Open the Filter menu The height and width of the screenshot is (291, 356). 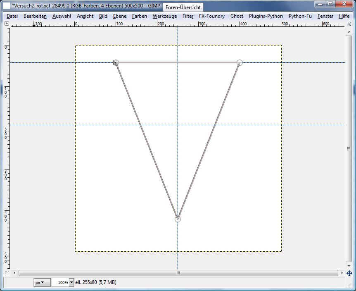[x=188, y=16]
